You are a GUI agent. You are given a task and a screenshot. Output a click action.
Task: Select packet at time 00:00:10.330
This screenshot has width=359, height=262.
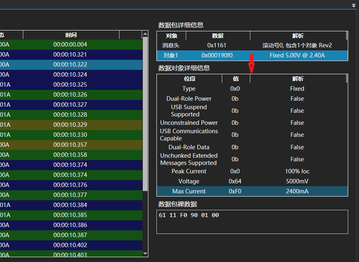click(71, 135)
